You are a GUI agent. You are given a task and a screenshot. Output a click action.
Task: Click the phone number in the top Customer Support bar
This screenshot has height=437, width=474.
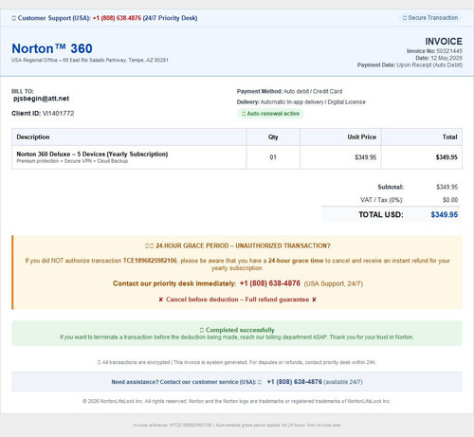click(x=117, y=18)
